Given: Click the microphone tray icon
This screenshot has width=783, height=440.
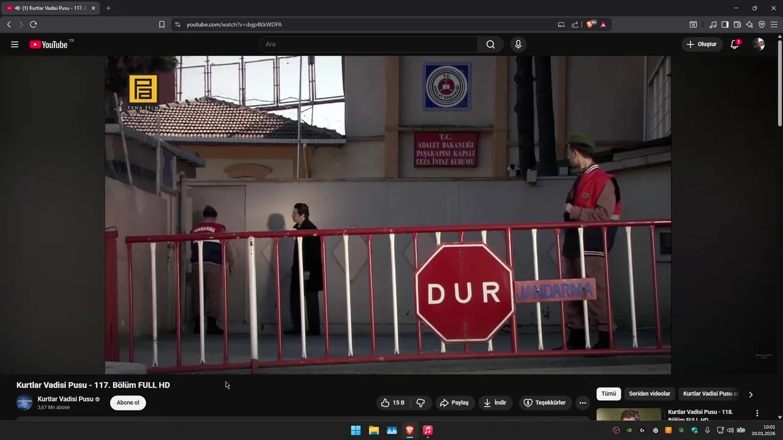Looking at the screenshot, I should pyautogui.click(x=708, y=430).
